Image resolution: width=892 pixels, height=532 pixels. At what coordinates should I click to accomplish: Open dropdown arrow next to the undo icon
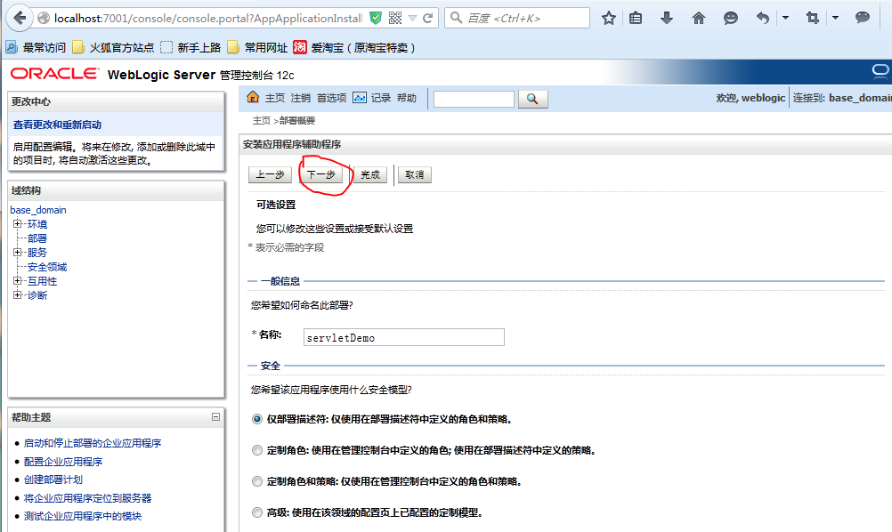click(786, 18)
